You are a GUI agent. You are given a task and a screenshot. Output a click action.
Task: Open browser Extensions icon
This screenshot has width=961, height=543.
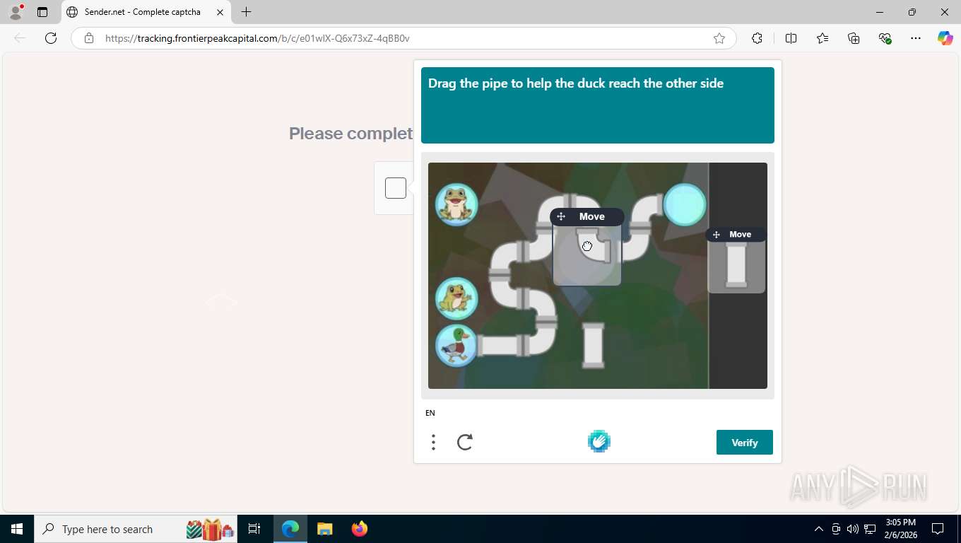pyautogui.click(x=757, y=38)
